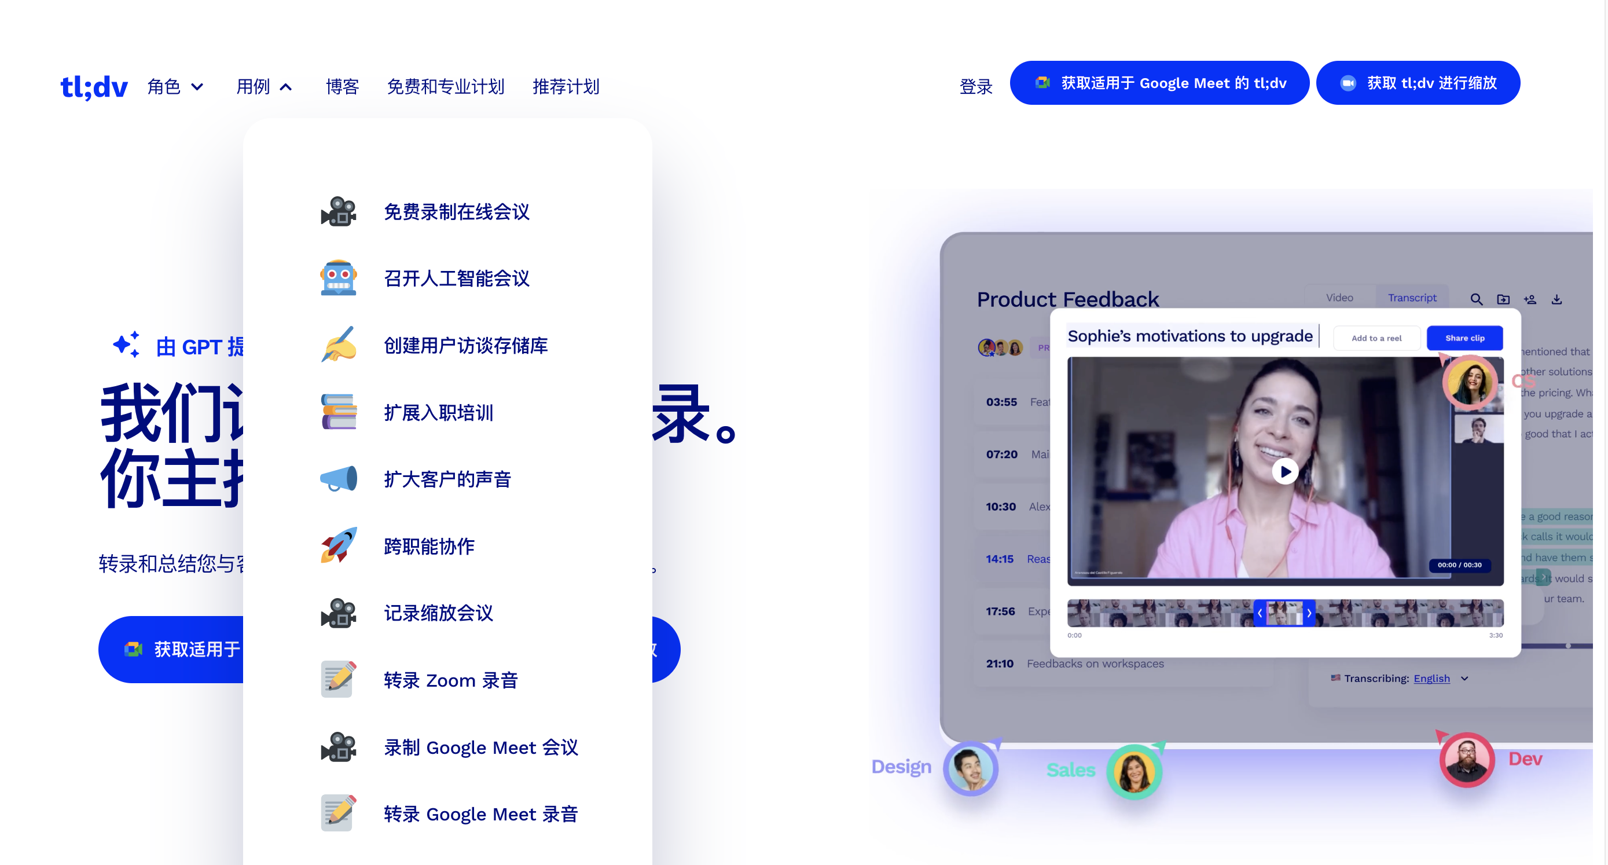The image size is (1608, 865).
Task: Open 免费和专业计划 in the navigation
Action: (x=446, y=86)
